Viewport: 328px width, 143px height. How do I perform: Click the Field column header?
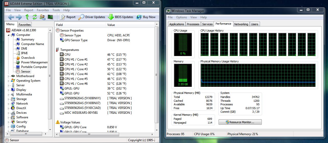click(x=80, y=25)
